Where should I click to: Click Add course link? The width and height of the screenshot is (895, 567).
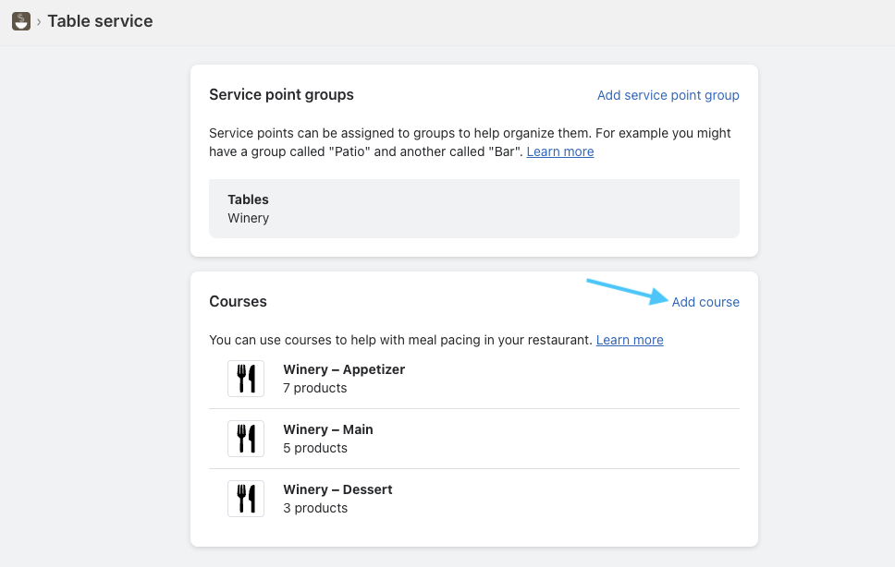(x=705, y=302)
